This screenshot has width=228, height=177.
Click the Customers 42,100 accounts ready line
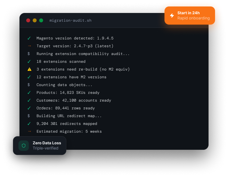(74, 100)
